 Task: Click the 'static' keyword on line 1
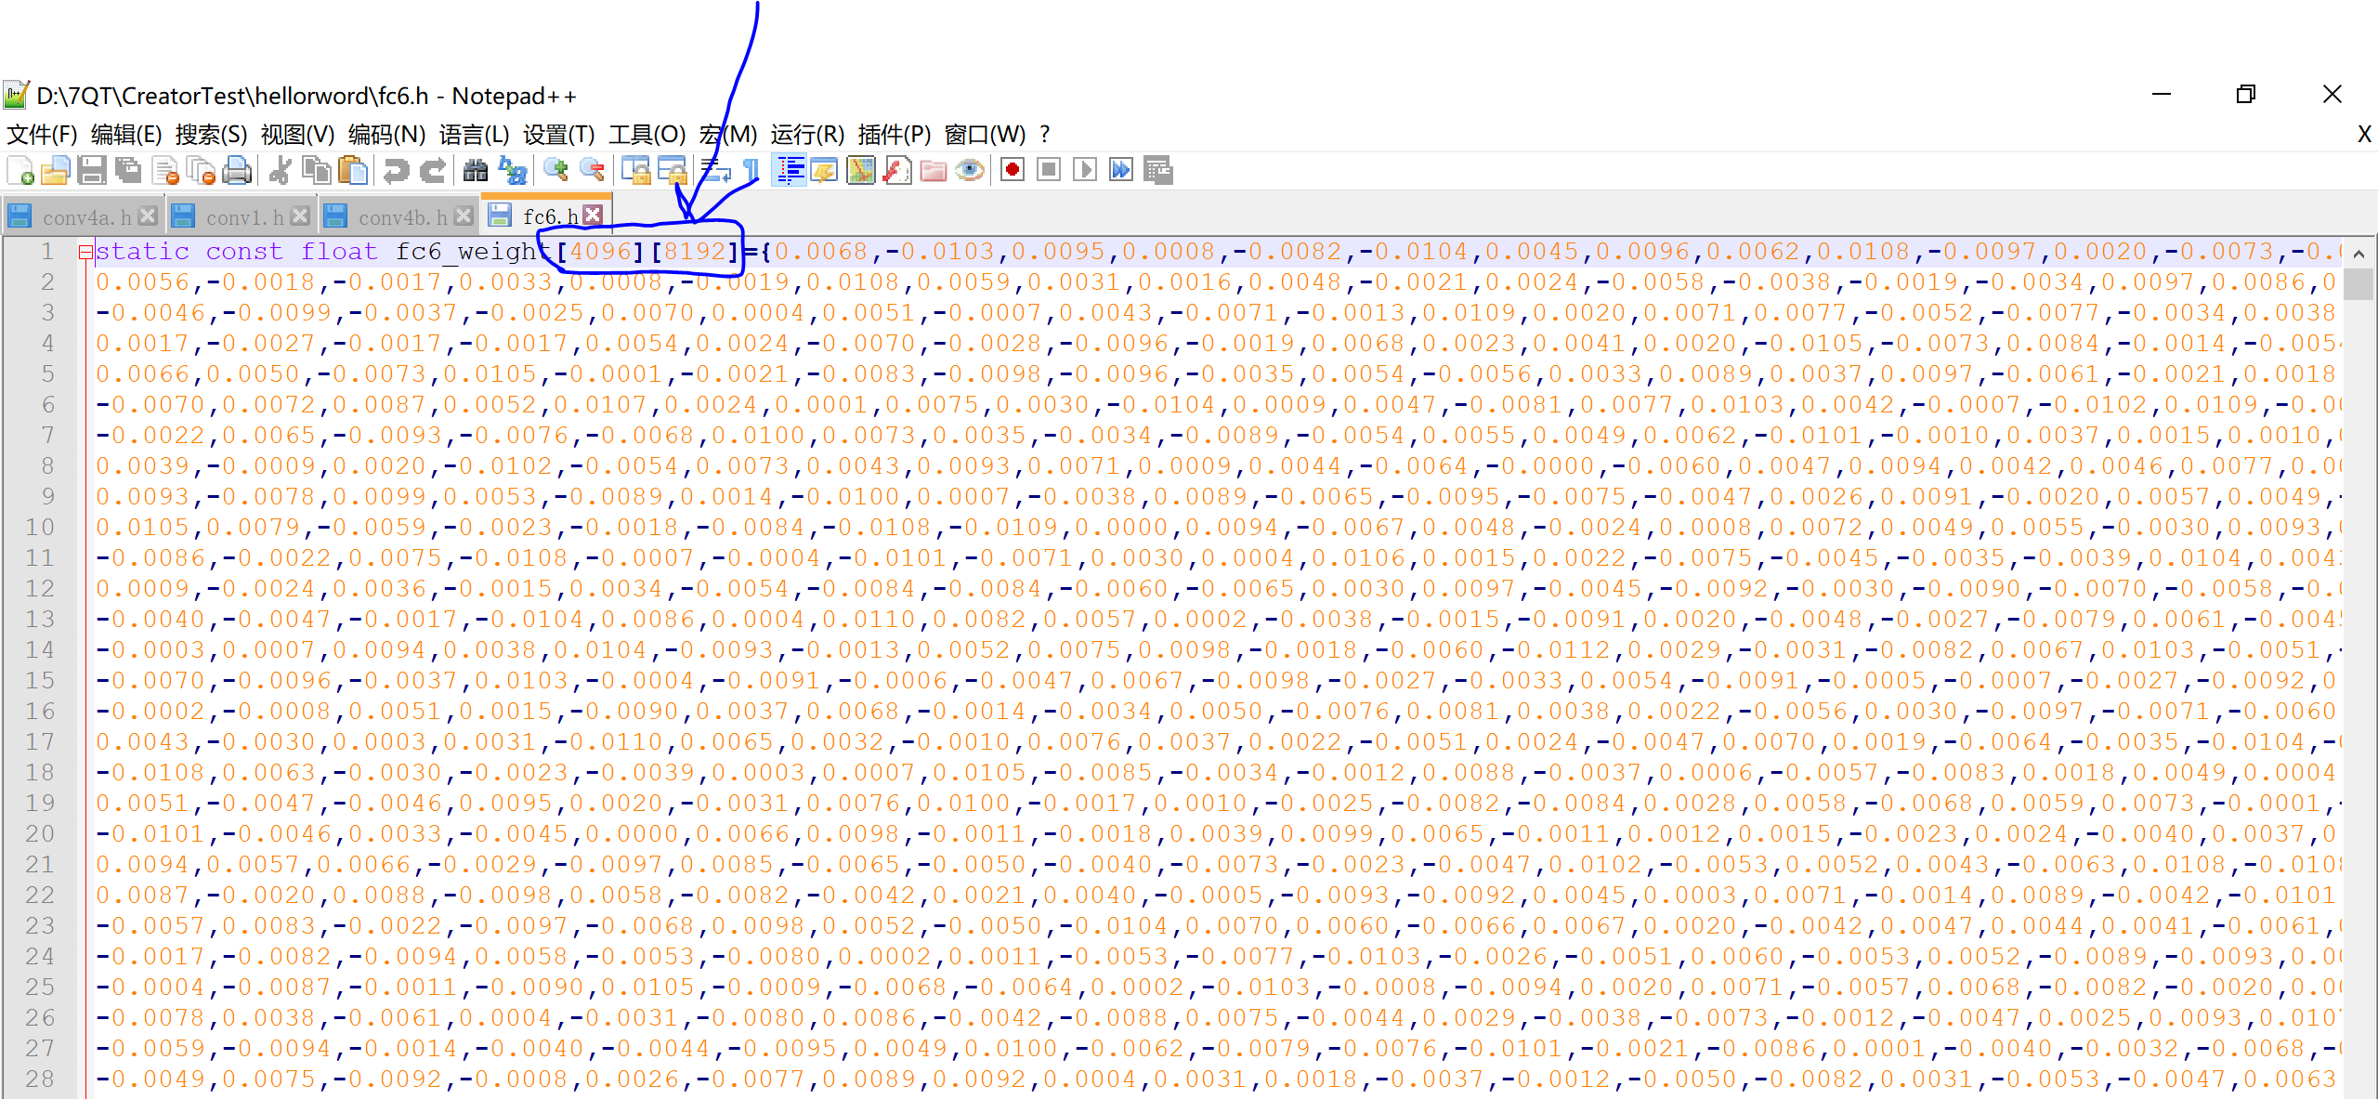pyautogui.click(x=143, y=252)
